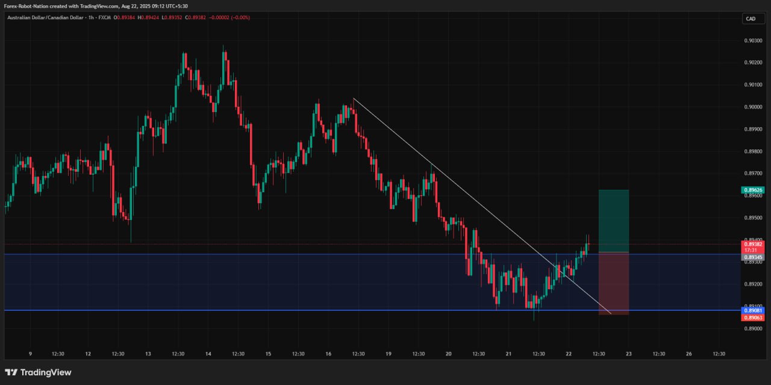Click the 0.90300 price axis label
Viewport: 771px width, 385px height.
click(x=753, y=40)
